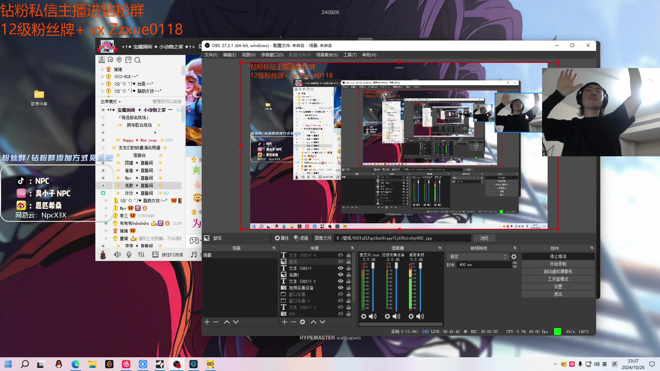Screen dimensions: 660x371
Task: Adjust the 桌面音频 volume slider
Action: click(420, 265)
